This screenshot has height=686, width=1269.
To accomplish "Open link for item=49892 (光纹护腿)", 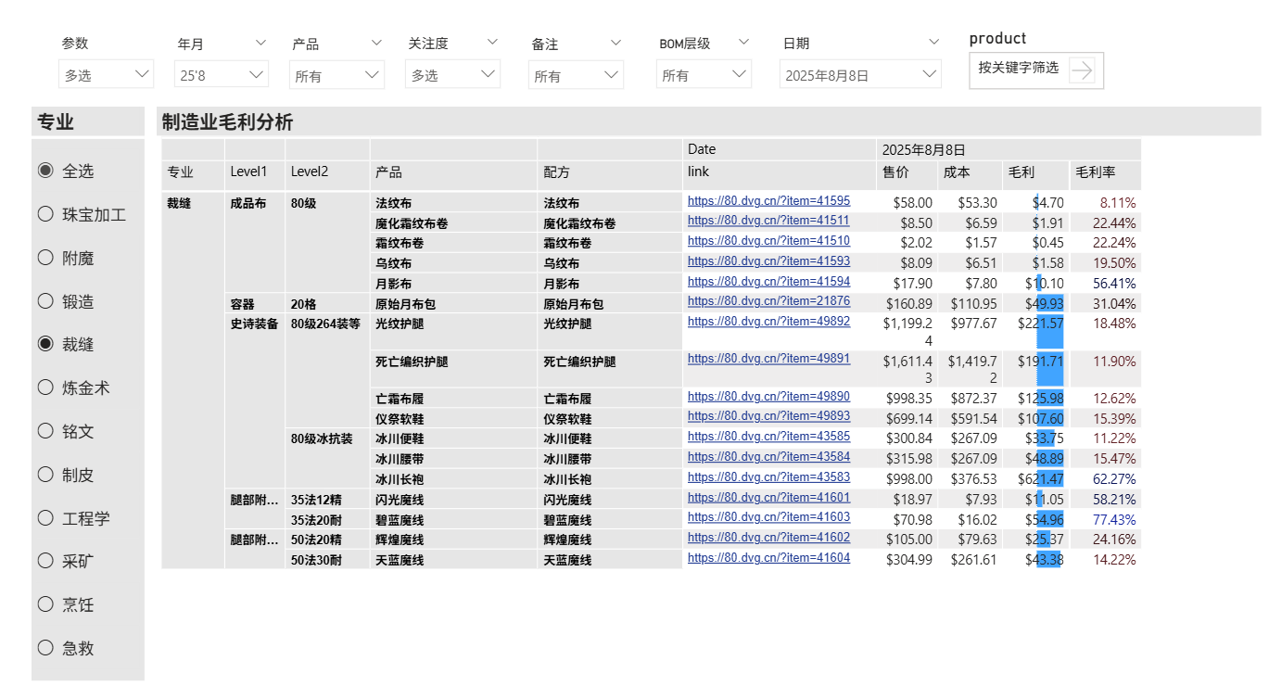I will click(x=768, y=321).
